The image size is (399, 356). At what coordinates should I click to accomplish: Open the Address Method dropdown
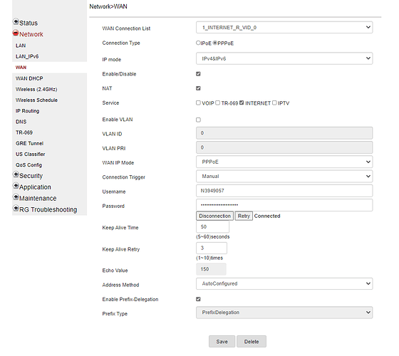click(x=284, y=283)
